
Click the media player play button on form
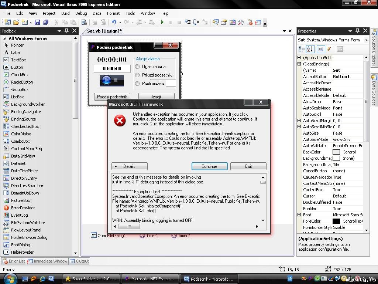pos(106,80)
